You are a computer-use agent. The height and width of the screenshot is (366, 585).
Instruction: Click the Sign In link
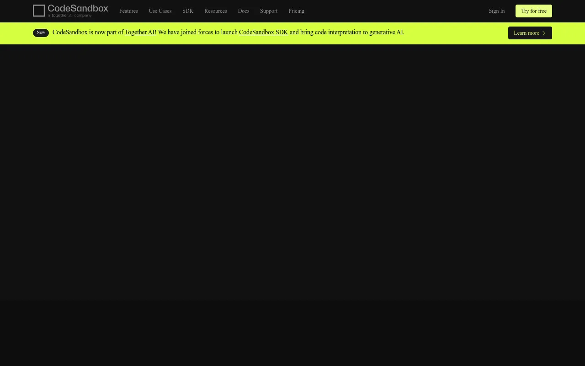pos(496,11)
